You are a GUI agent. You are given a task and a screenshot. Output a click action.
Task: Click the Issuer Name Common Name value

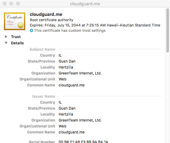(x=72, y=132)
